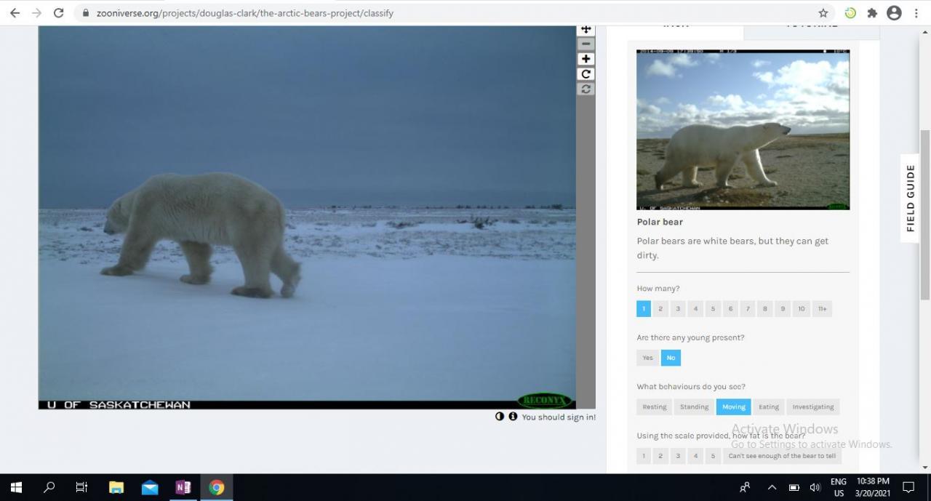This screenshot has width=931, height=501.
Task: Toggle the Standing behaviour
Action: [x=694, y=407]
